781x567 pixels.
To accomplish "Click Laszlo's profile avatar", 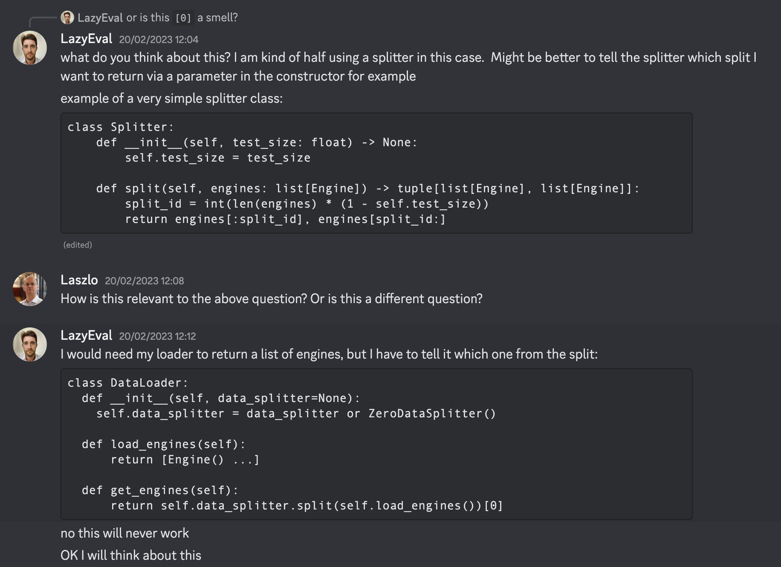I will click(x=30, y=289).
